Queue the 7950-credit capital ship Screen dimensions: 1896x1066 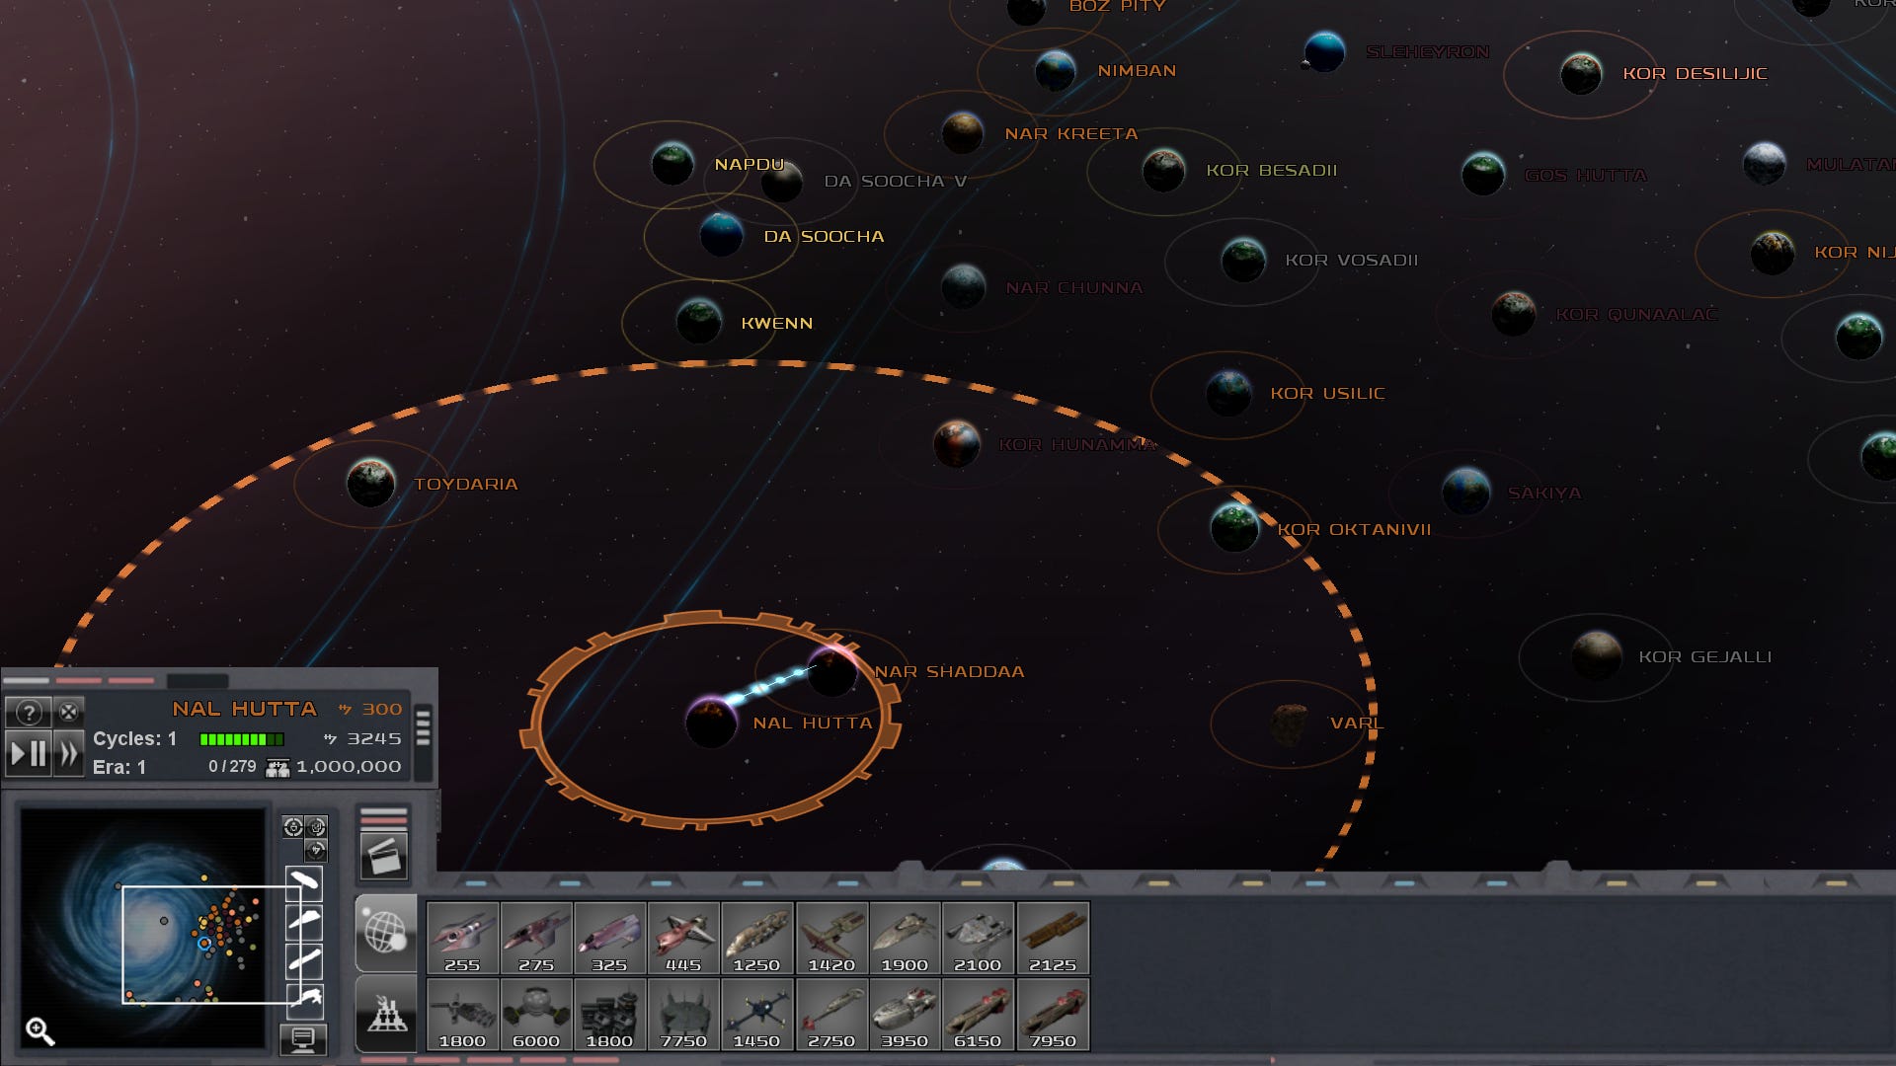coord(1053,1014)
